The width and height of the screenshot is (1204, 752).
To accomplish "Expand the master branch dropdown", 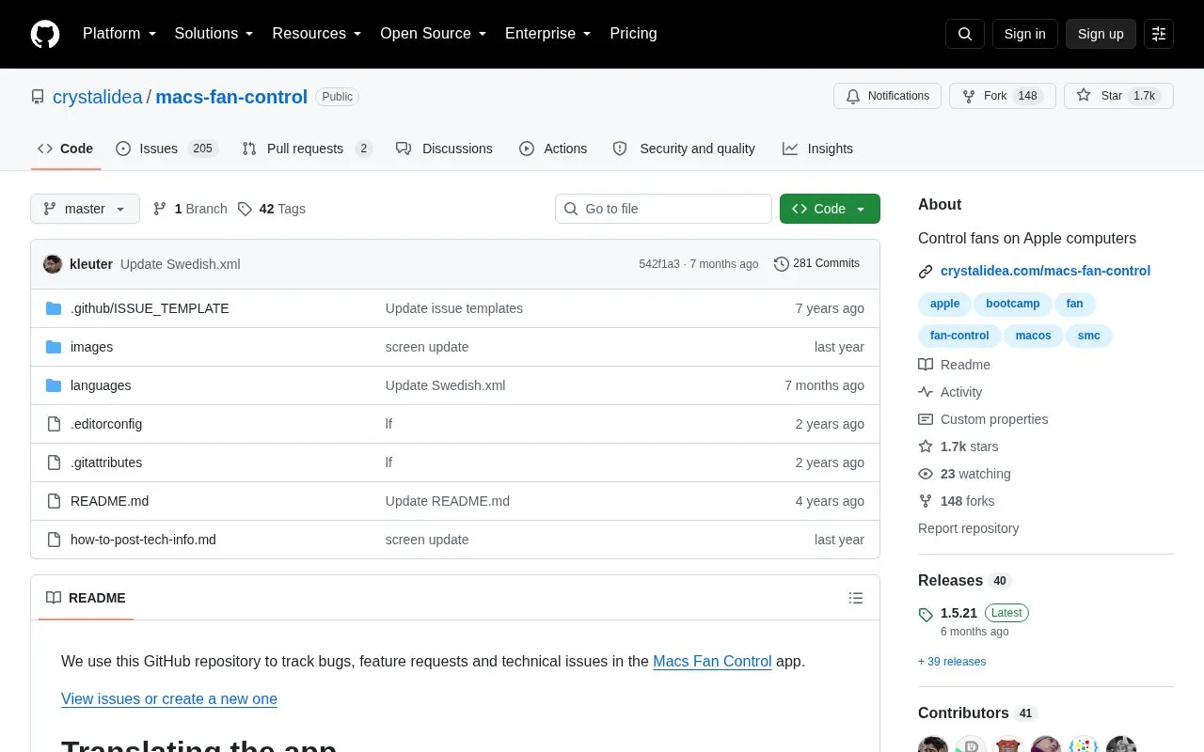I will coord(85,209).
